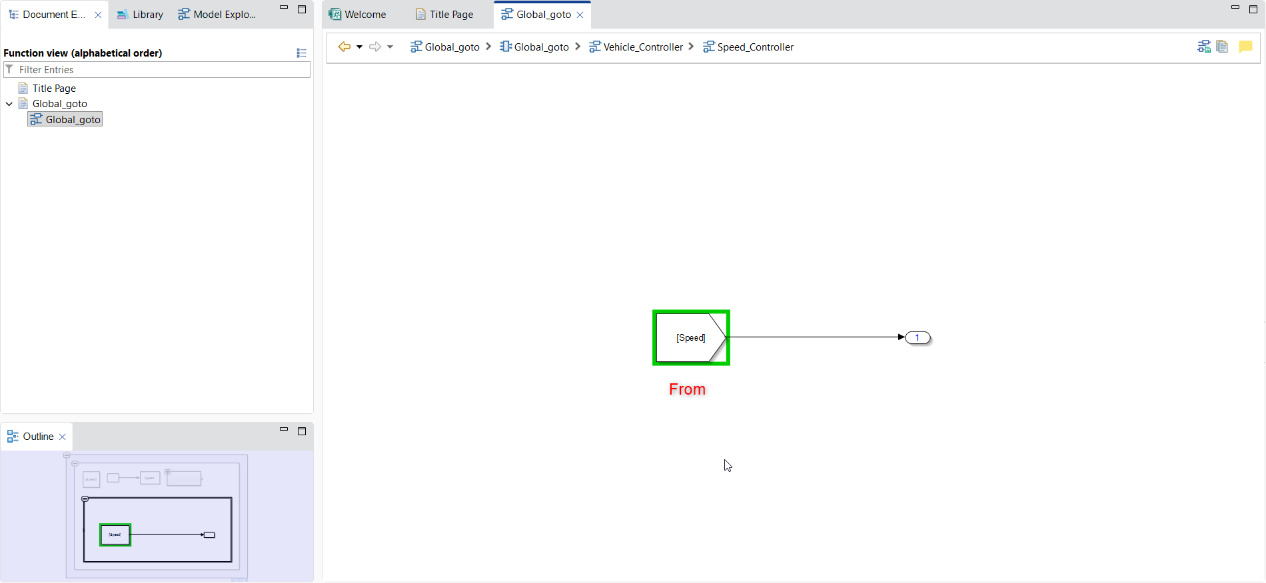Open the forward navigation history dropdown
Viewport: 1266px width, 583px height.
point(390,47)
